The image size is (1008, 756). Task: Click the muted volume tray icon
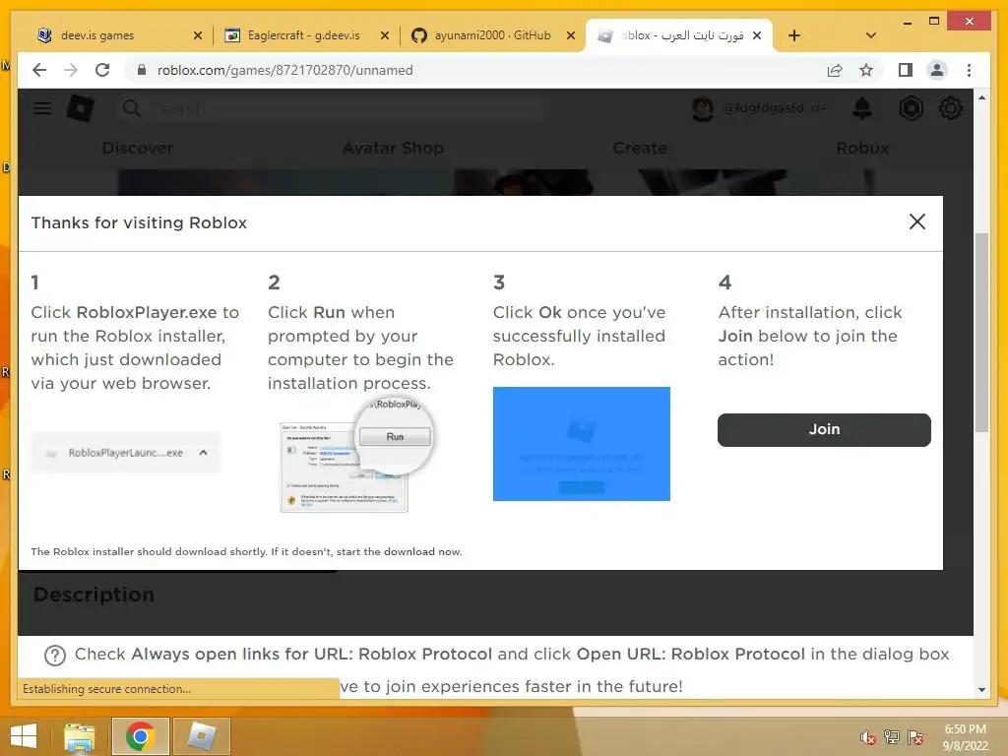tap(868, 737)
